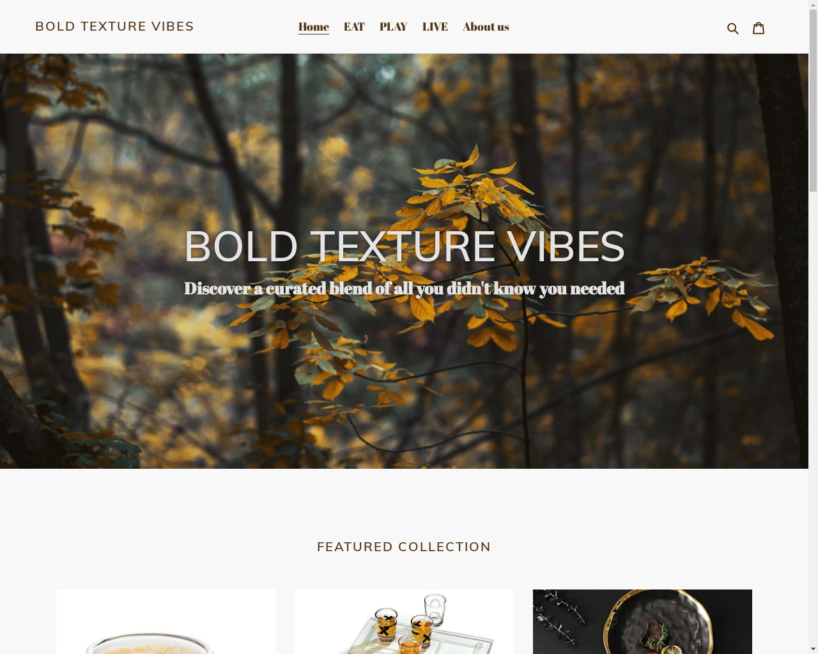Viewport: 818px width, 654px height.
Task: Navigate to the LIVE section
Action: tap(435, 27)
